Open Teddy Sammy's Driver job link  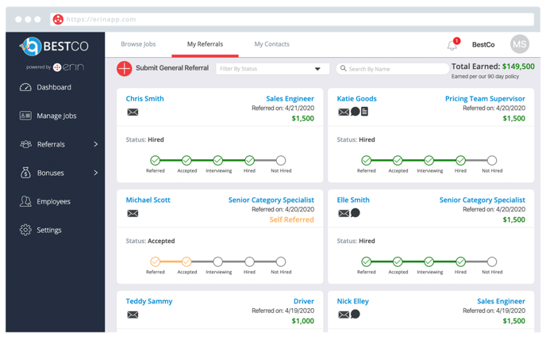[x=304, y=301]
